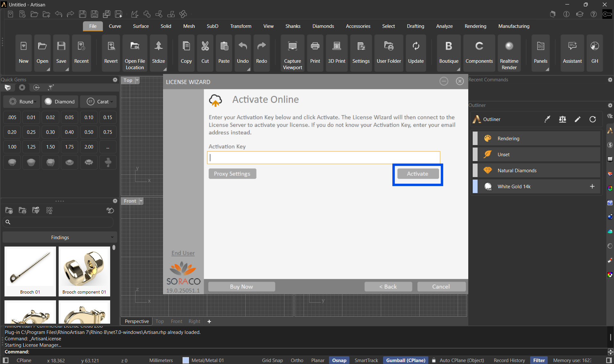The image size is (614, 364).
Task: Click the Activation Key input field
Action: [x=323, y=158]
